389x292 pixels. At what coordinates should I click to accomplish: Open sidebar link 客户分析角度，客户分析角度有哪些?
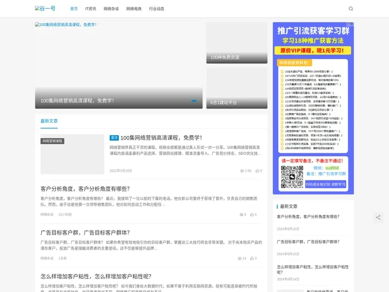(x=308, y=217)
